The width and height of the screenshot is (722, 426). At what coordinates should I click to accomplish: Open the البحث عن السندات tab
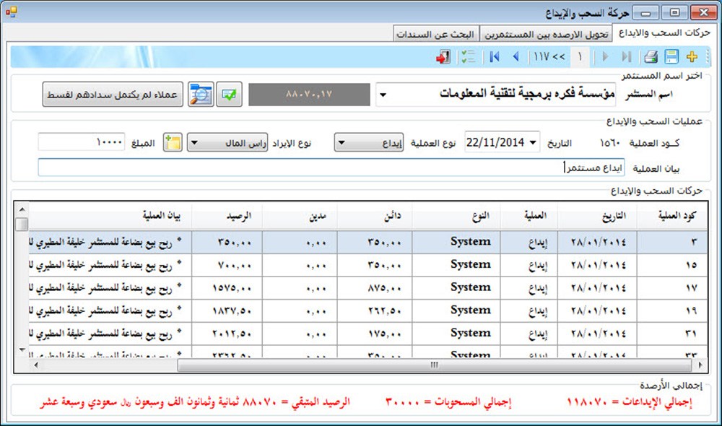tap(435, 35)
